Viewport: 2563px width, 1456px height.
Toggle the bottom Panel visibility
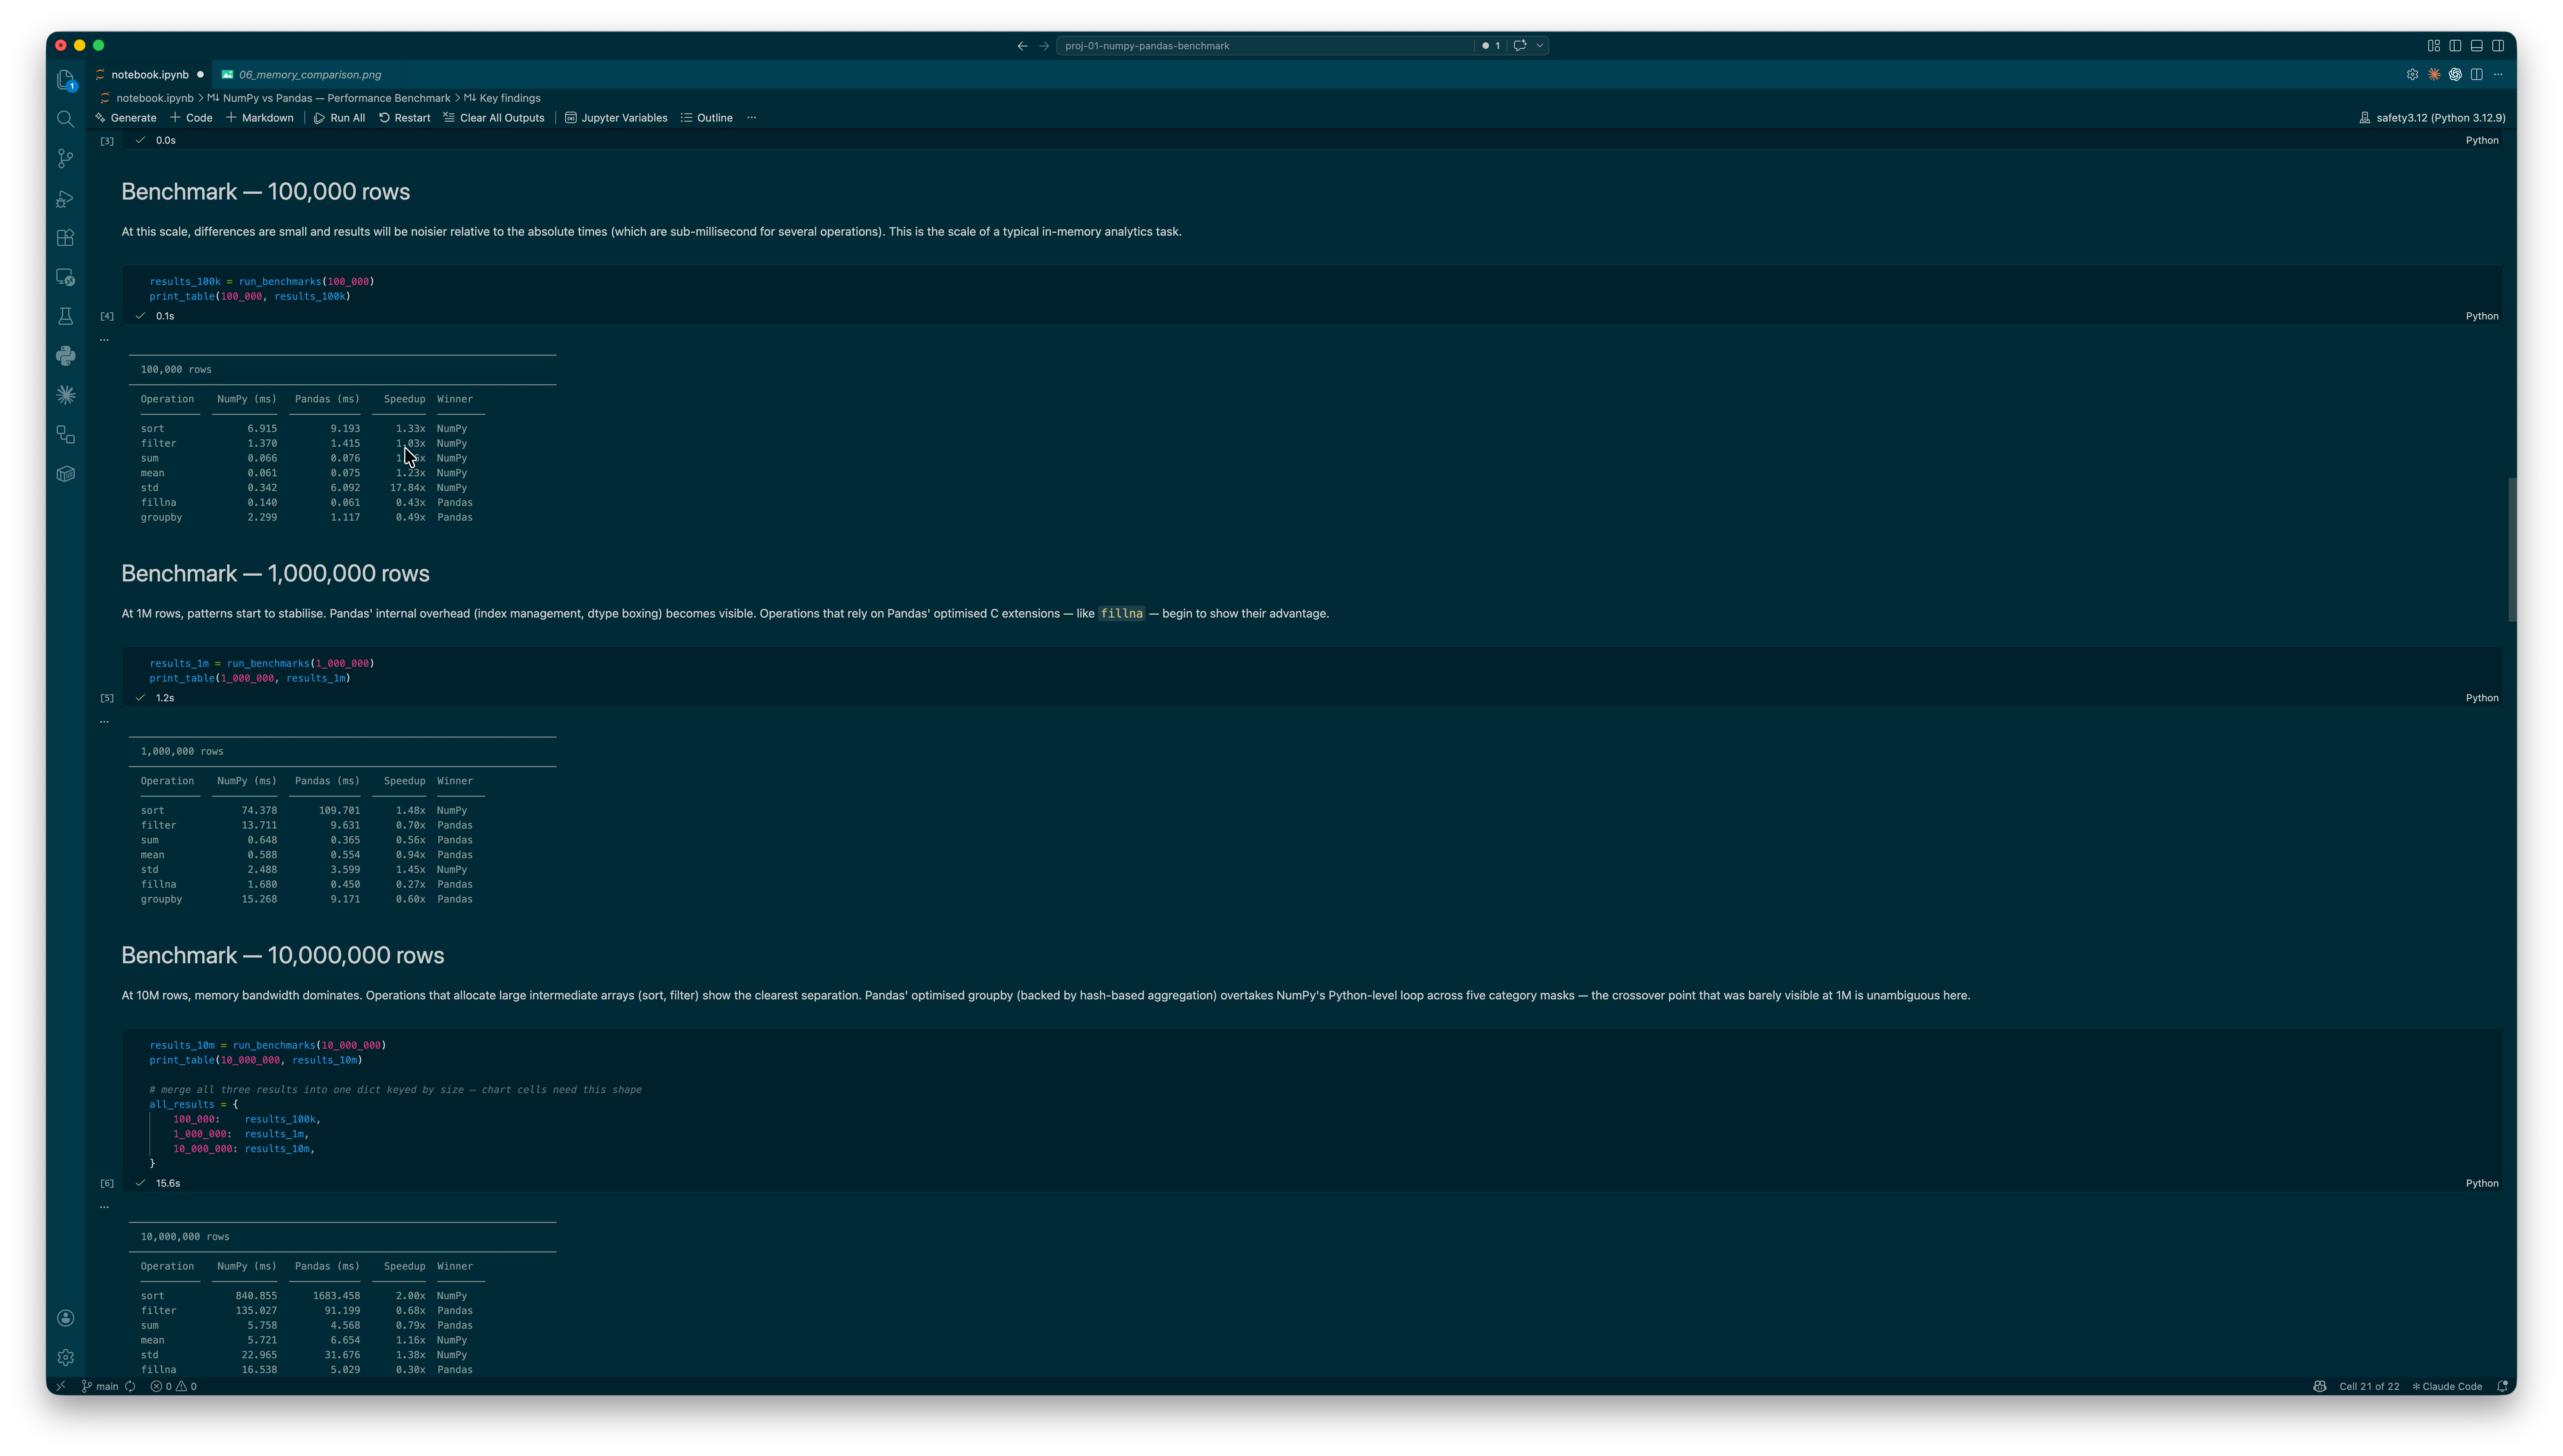[x=2476, y=45]
